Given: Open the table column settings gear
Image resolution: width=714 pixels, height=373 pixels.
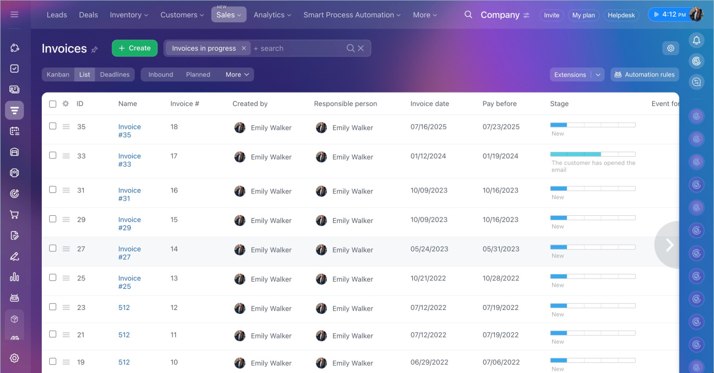Looking at the screenshot, I should point(66,104).
